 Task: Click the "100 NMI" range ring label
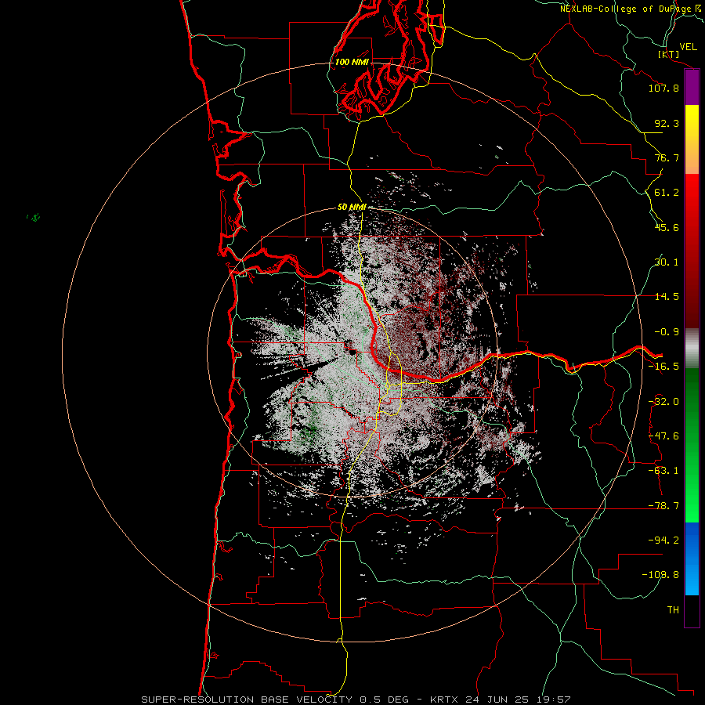(352, 62)
